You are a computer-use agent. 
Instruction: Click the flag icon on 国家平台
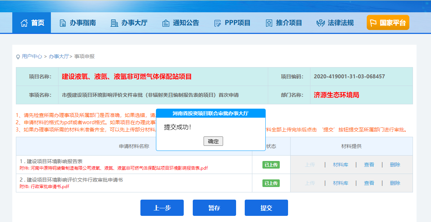coord(373,23)
